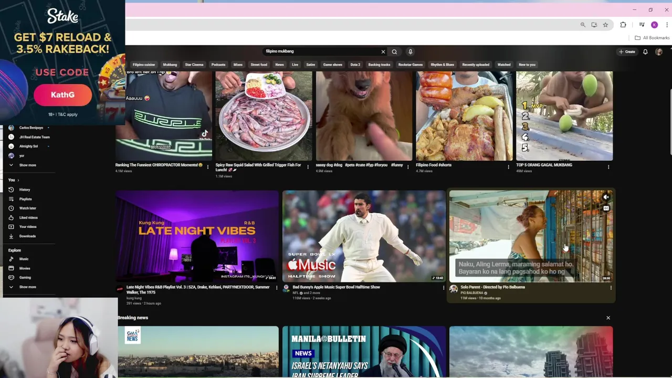672x378 pixels.
Task: Dismiss the Breaking news section
Action: [608, 318]
